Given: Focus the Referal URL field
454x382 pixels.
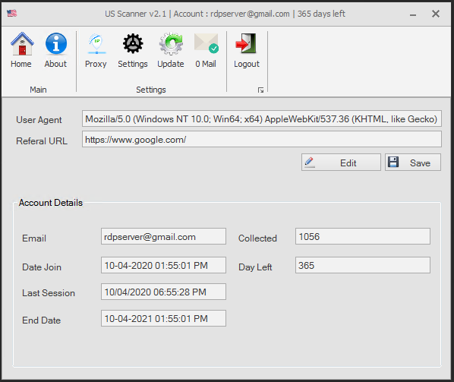Looking at the screenshot, I should click(261, 139).
